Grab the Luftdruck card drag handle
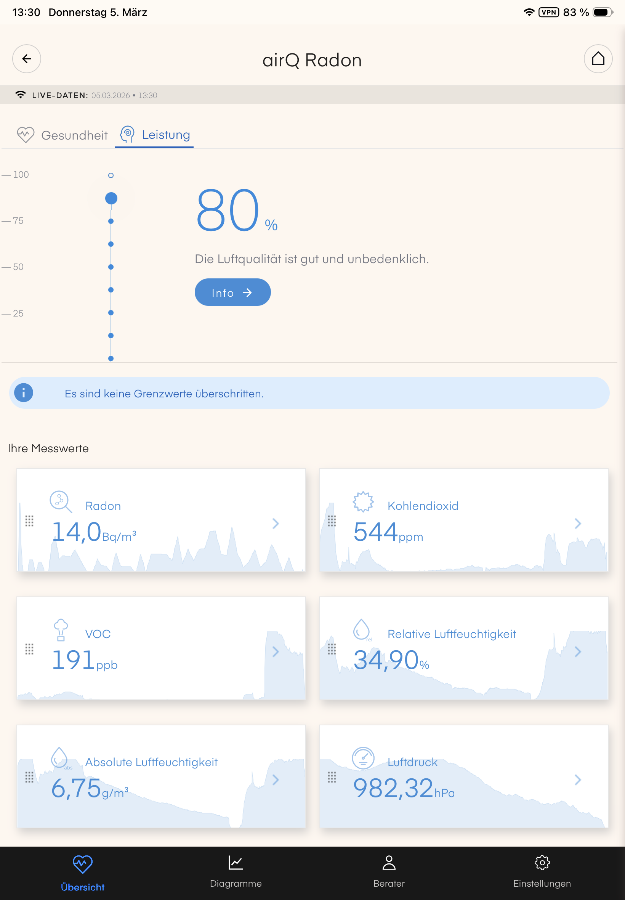This screenshot has width=625, height=900. 332,777
